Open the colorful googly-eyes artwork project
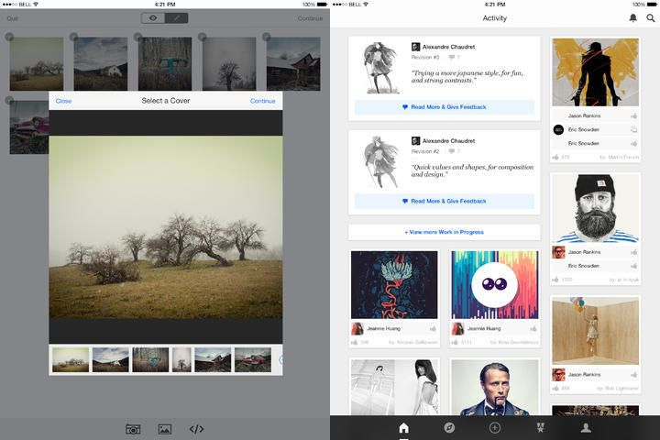This screenshot has width=660, height=440. (495, 285)
